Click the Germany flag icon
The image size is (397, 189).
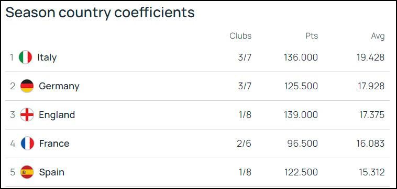27,86
